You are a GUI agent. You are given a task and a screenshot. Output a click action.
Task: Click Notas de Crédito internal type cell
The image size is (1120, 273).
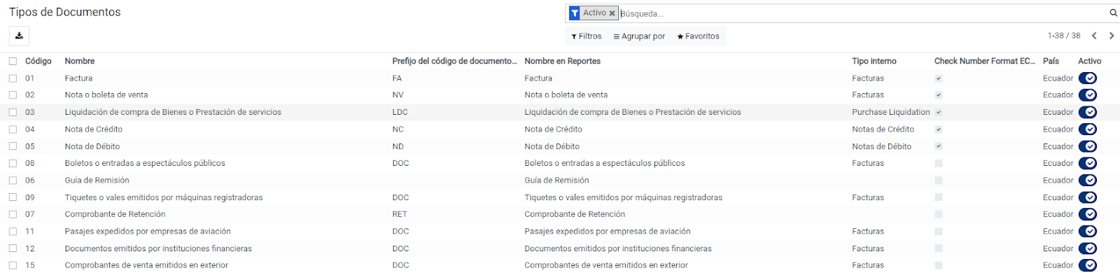coord(883,129)
